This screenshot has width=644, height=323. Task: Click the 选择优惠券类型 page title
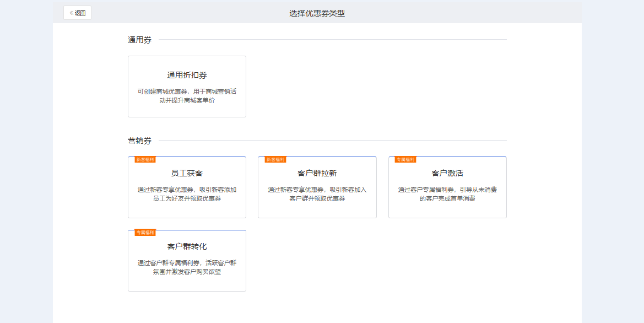click(317, 13)
